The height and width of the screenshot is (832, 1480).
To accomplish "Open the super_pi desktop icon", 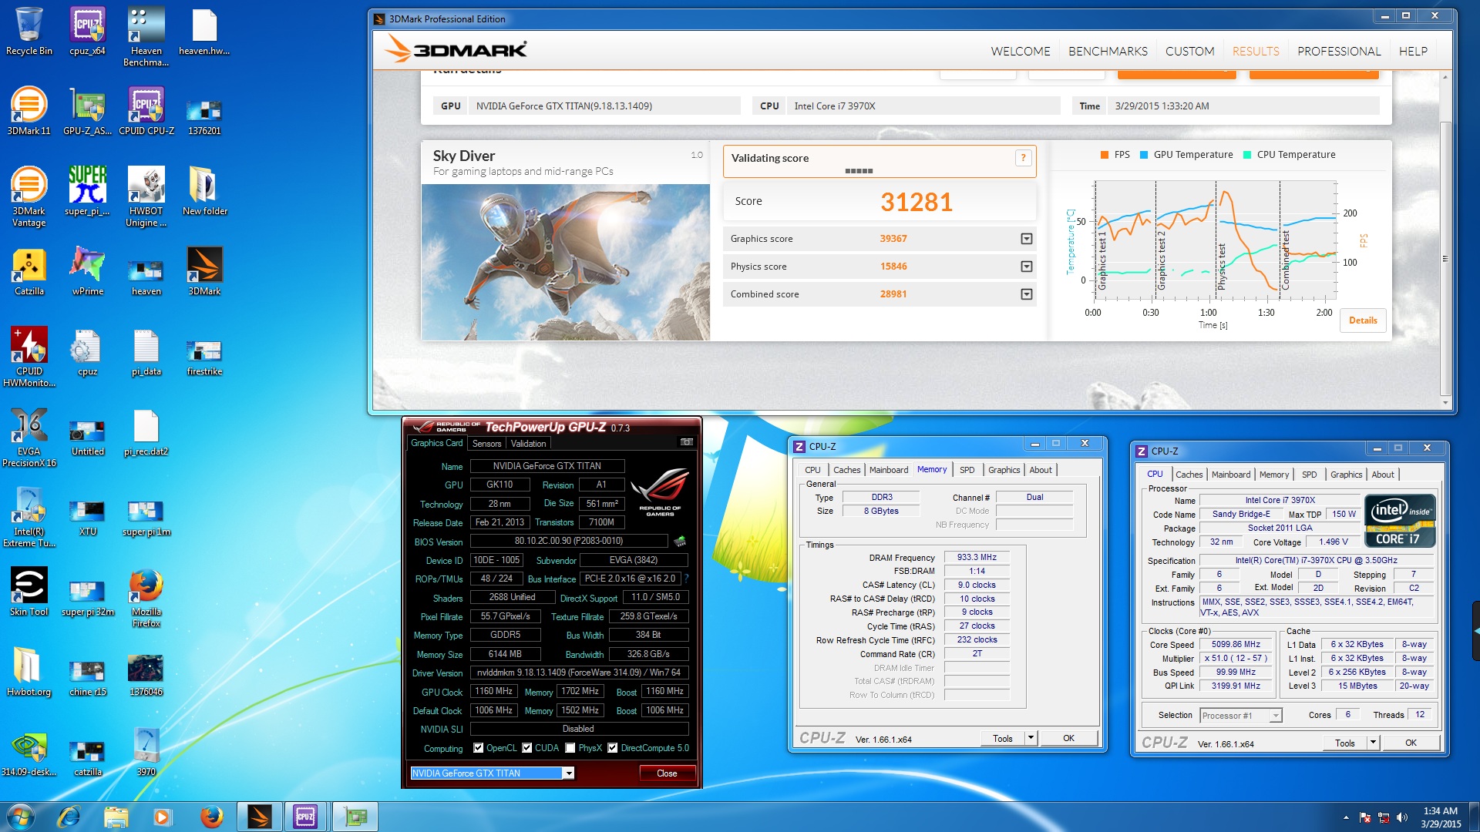I will (87, 192).
